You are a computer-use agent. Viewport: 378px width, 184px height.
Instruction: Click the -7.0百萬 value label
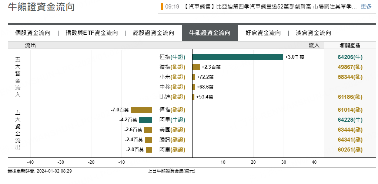[120, 110]
